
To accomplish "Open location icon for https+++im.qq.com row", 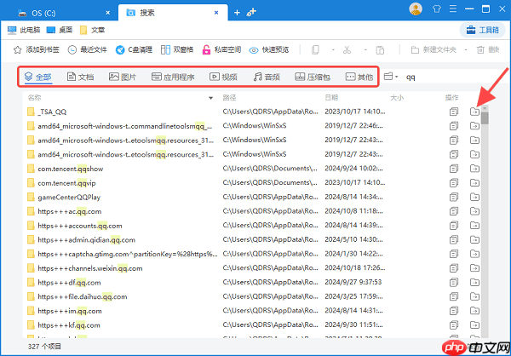I will point(475,311).
